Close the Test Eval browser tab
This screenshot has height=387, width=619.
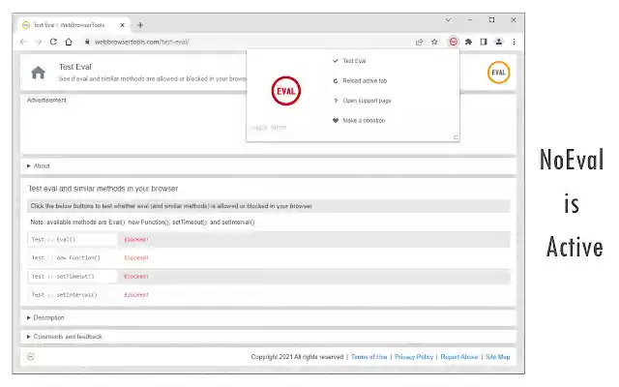pos(123,25)
